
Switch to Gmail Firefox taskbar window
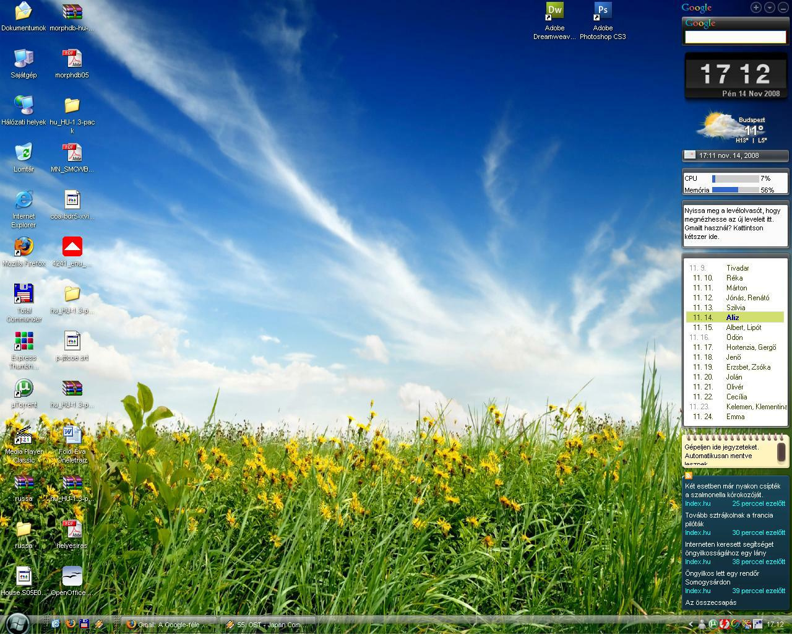(170, 624)
